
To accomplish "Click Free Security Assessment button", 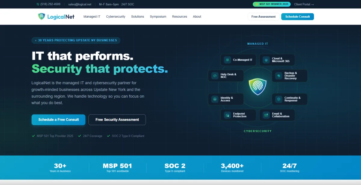I will [117, 120].
